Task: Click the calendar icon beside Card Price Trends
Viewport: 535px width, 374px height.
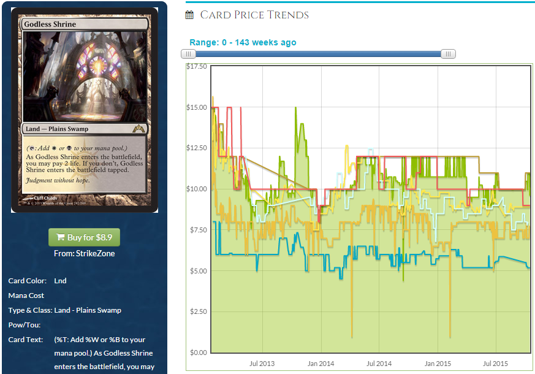Action: point(189,15)
